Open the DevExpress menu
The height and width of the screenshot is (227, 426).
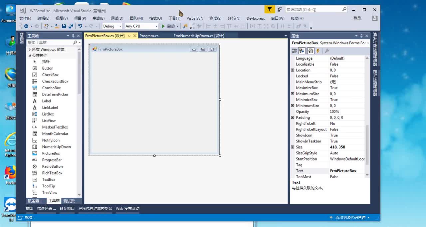256,18
